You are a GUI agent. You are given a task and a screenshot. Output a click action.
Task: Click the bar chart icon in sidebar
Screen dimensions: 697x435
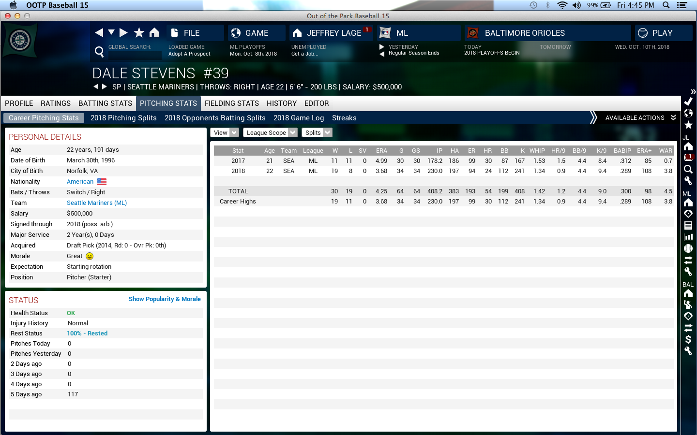[x=688, y=237]
